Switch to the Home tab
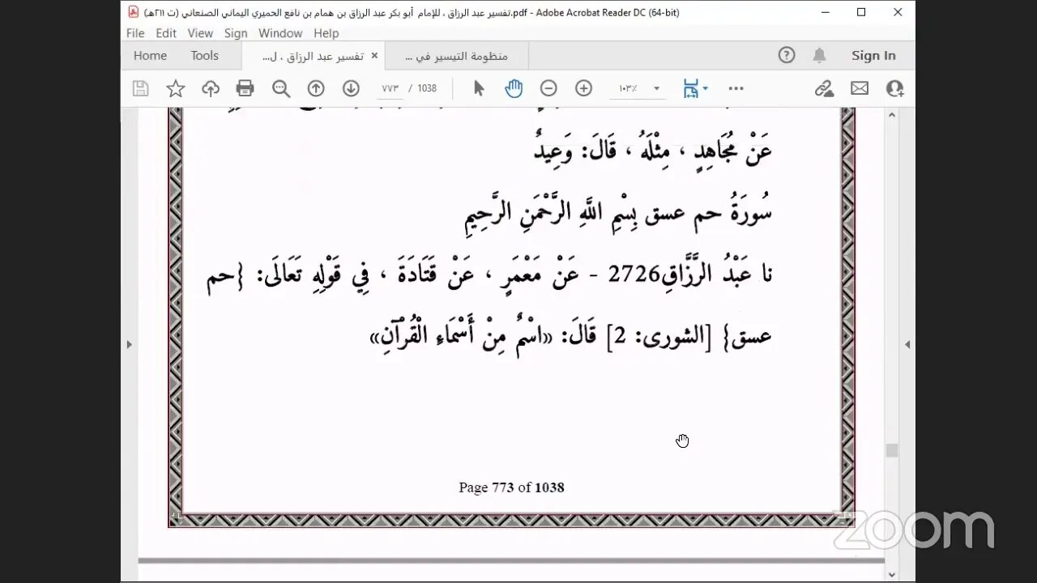The image size is (1037, 583). 150,55
